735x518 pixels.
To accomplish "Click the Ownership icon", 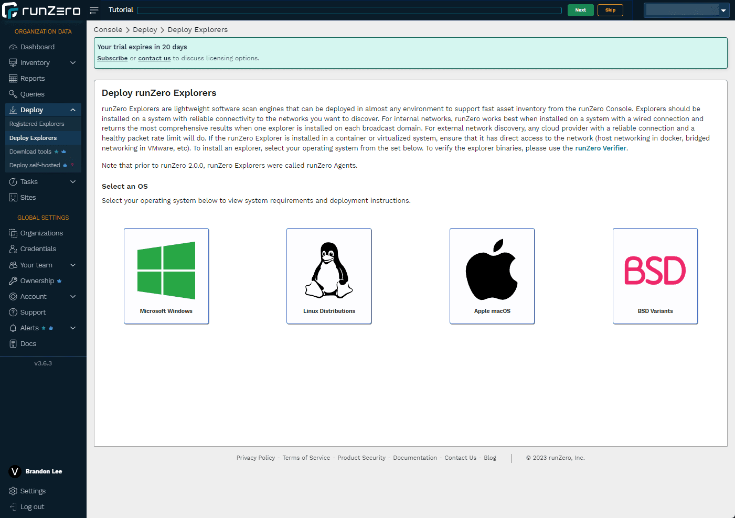I will coord(13,281).
